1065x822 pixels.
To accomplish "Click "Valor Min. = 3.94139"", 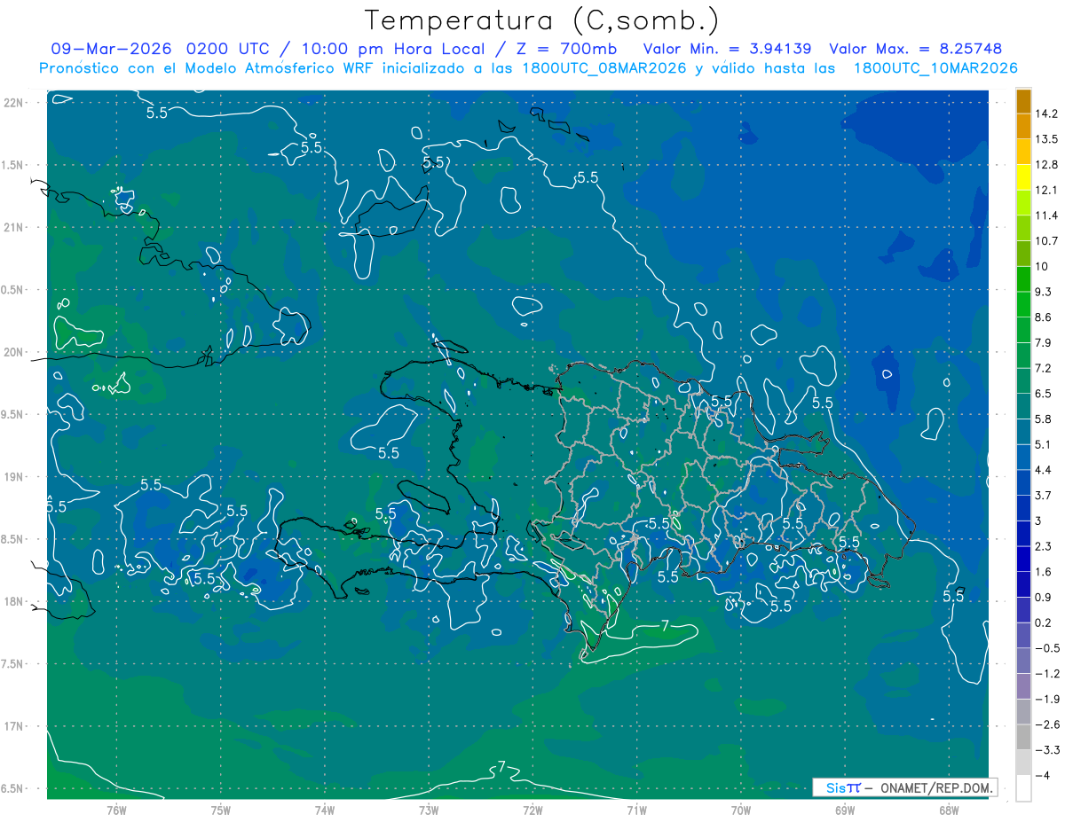I will coord(729,49).
